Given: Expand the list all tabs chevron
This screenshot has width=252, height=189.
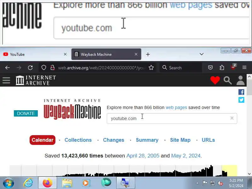Looking at the screenshot, I should [202, 54].
